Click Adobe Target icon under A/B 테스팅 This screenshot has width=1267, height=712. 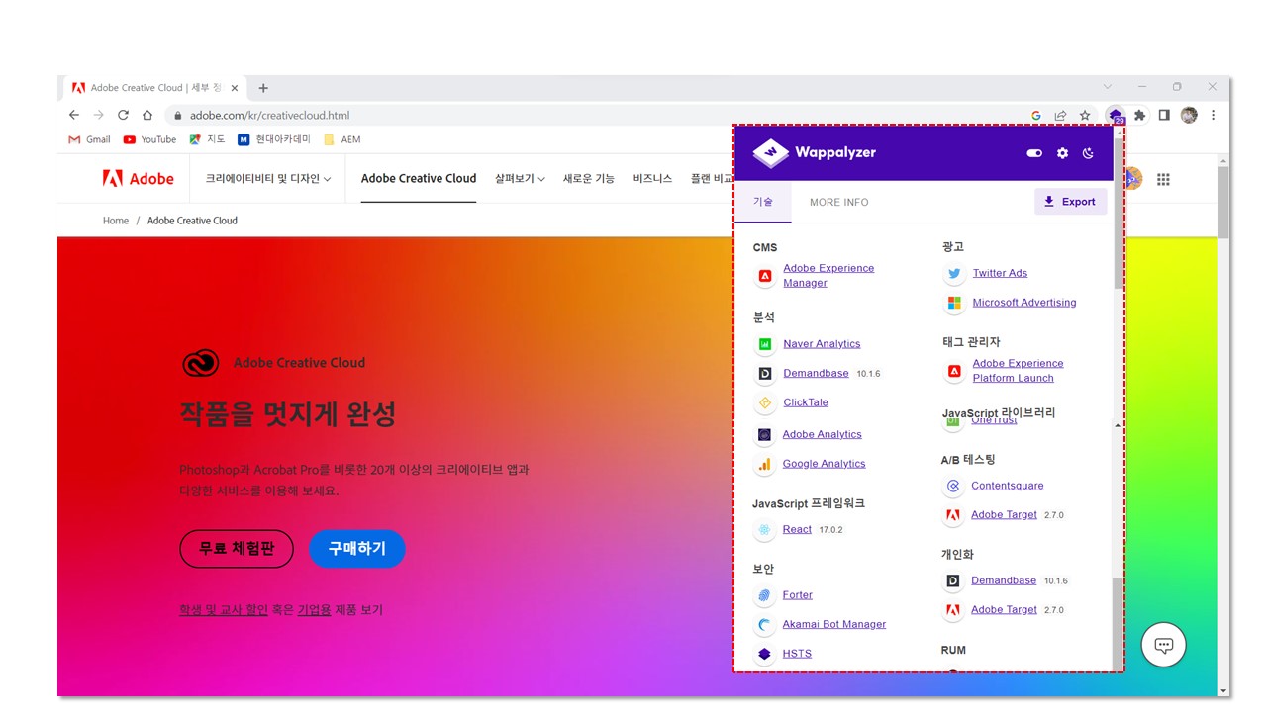point(953,515)
